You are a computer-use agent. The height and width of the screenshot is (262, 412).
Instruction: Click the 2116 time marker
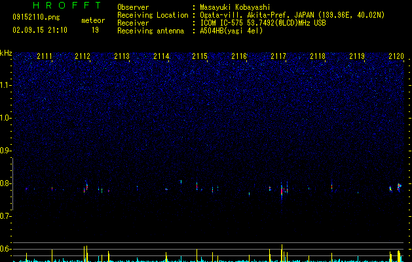click(239, 56)
